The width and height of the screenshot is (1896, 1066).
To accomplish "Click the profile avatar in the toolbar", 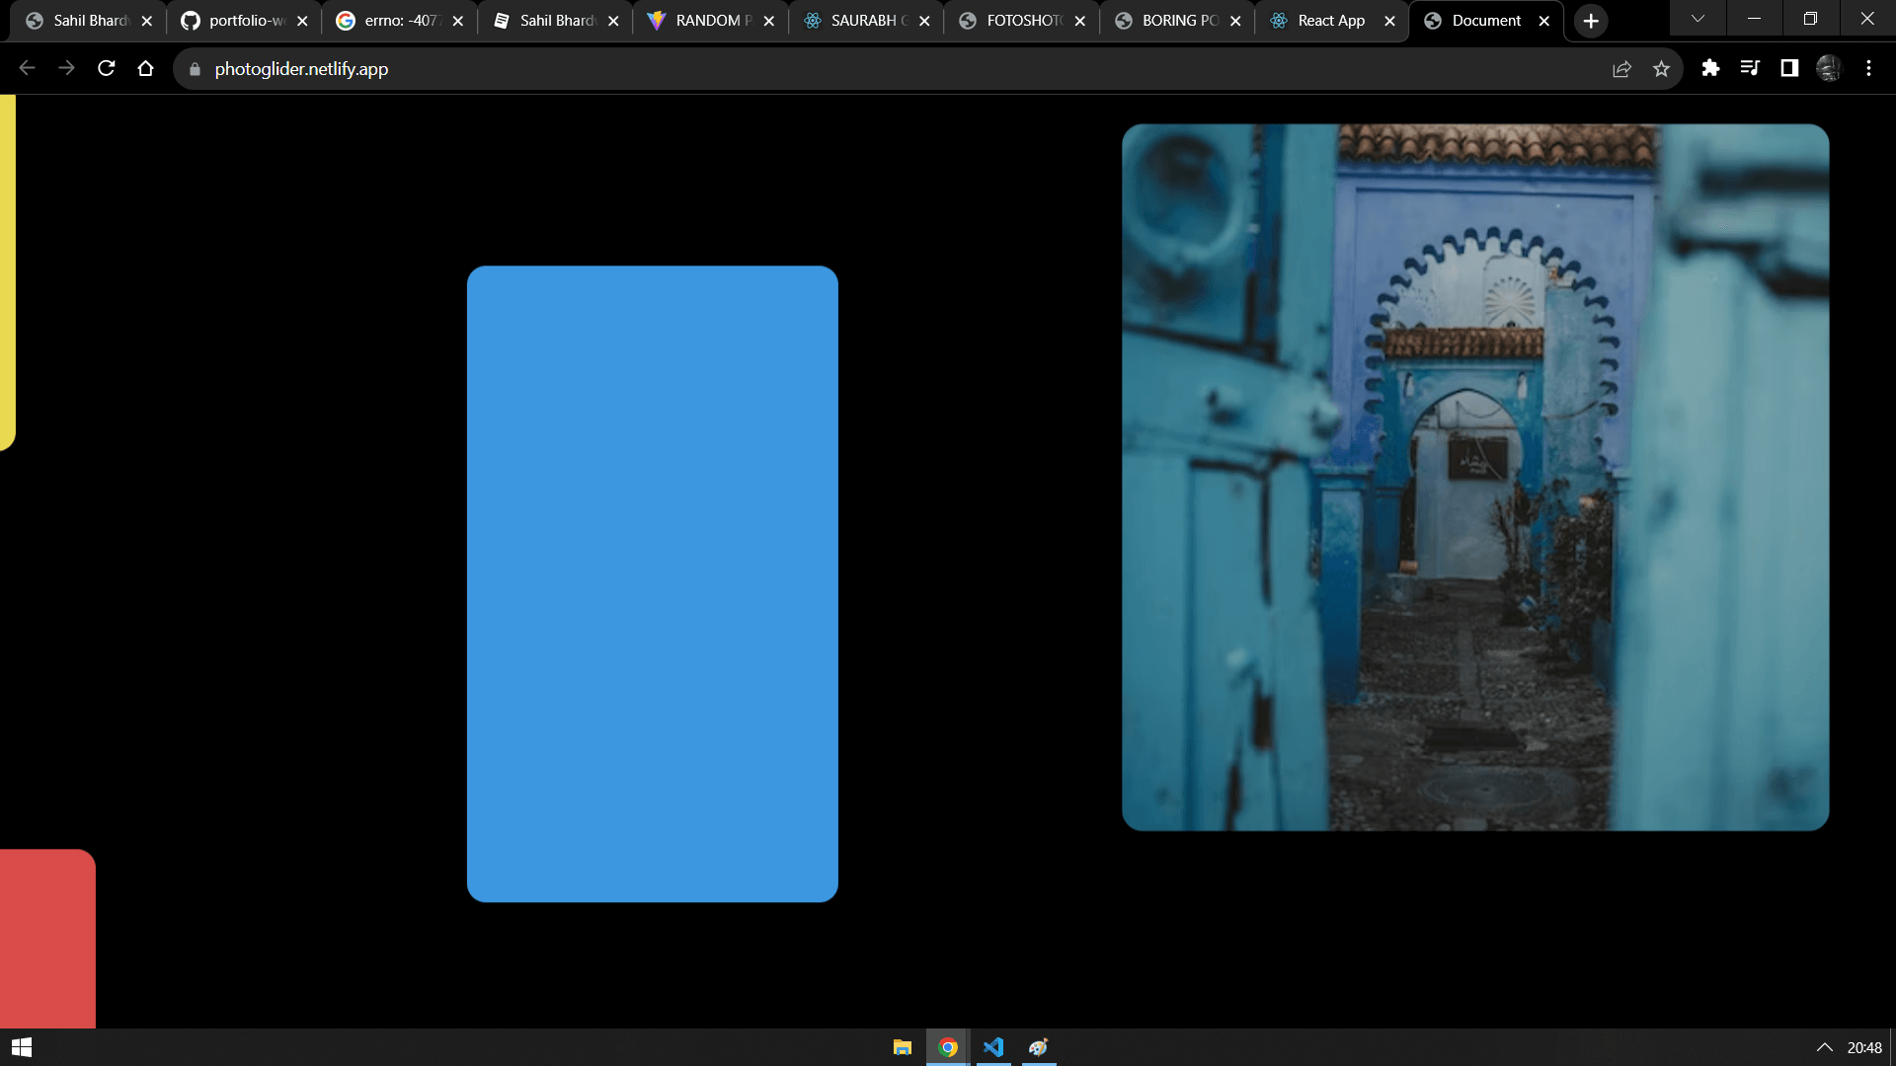I will (x=1830, y=68).
